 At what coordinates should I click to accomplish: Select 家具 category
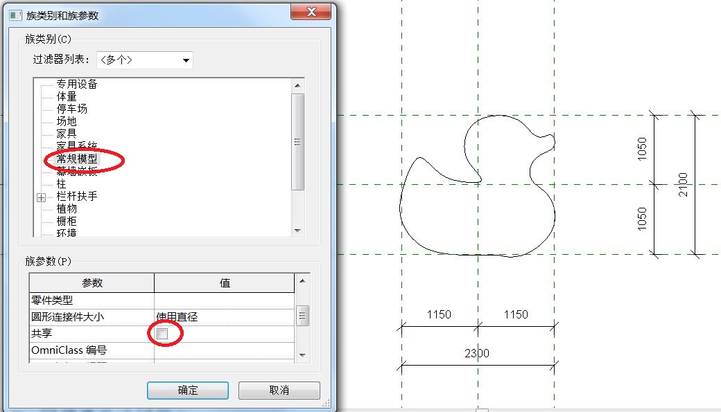tap(67, 134)
